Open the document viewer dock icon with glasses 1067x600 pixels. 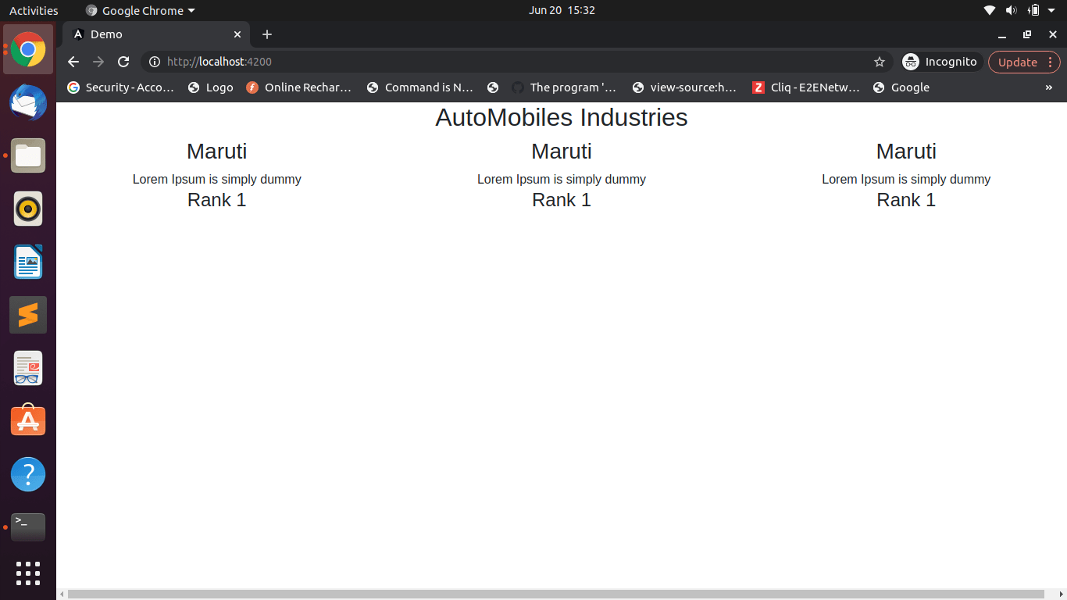28,369
